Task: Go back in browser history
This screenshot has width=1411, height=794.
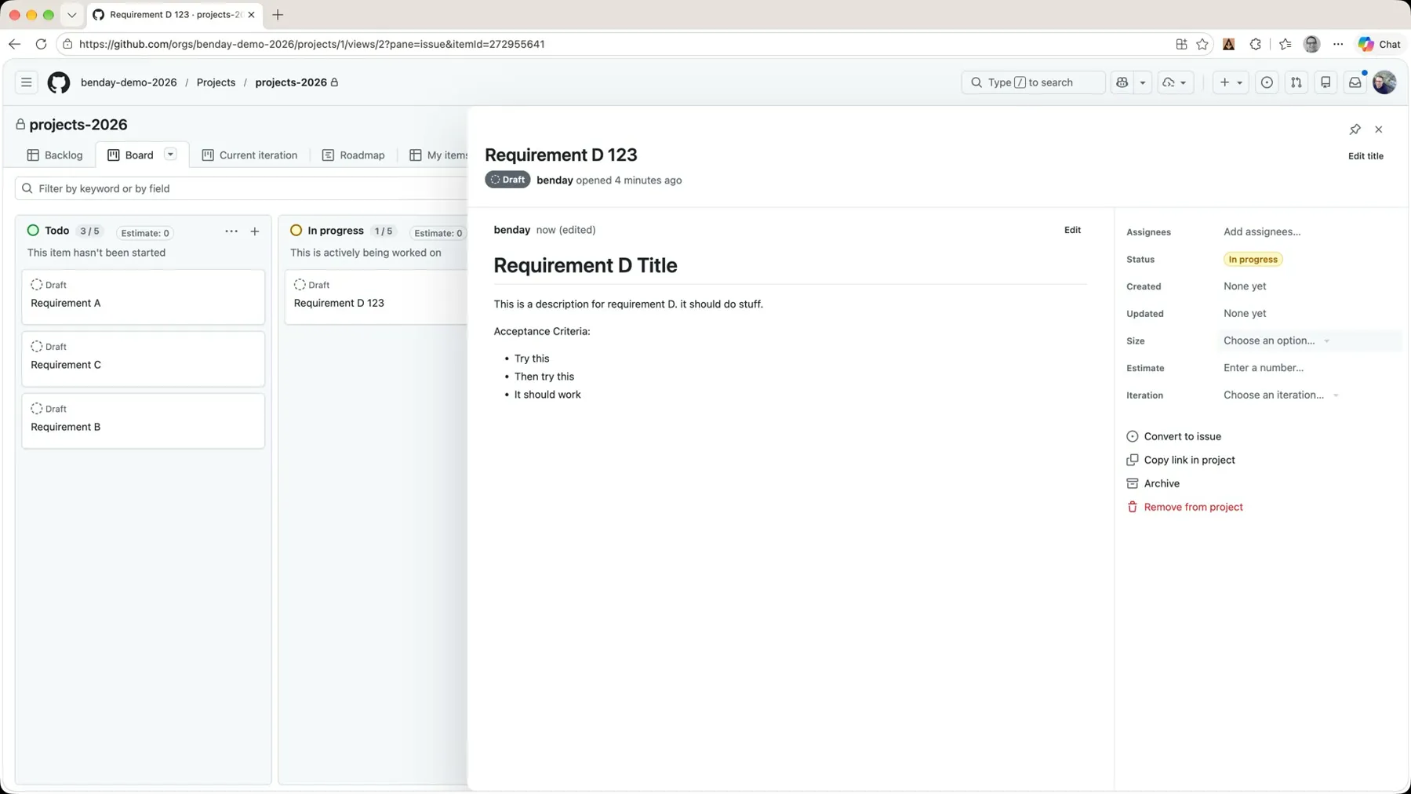Action: coord(14,44)
